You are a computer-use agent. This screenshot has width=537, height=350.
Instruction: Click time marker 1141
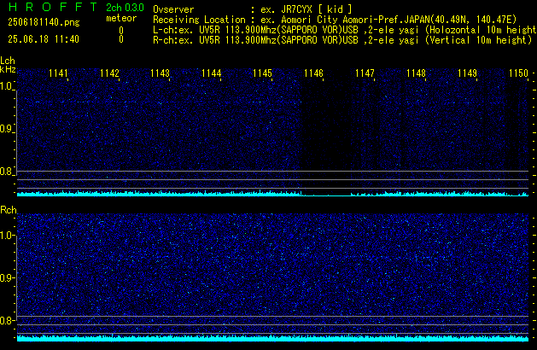tap(58, 73)
